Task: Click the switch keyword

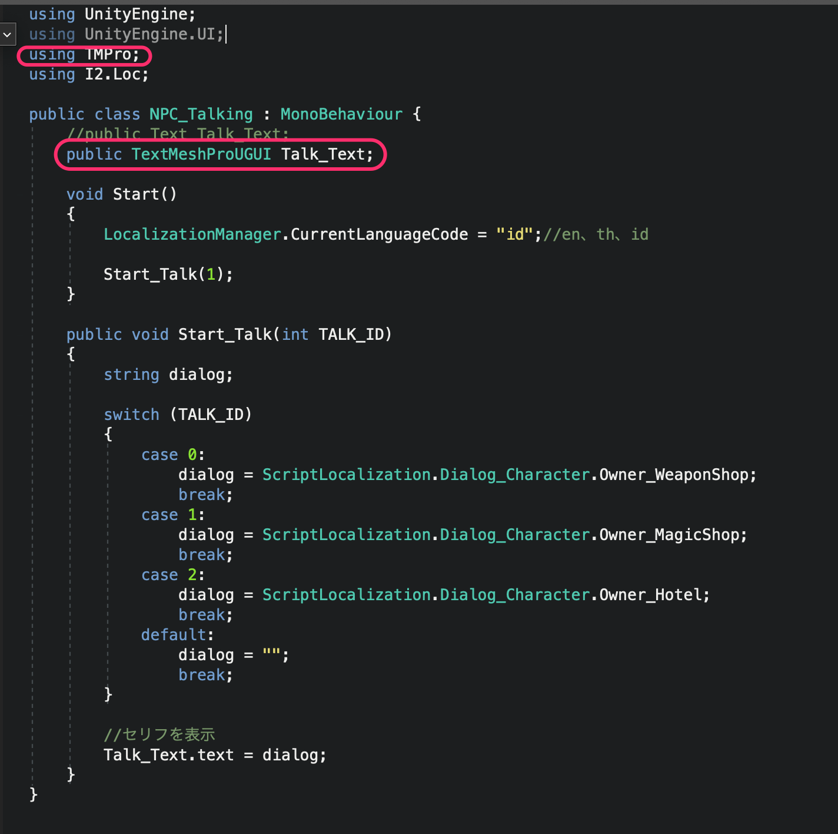Action: click(x=131, y=415)
